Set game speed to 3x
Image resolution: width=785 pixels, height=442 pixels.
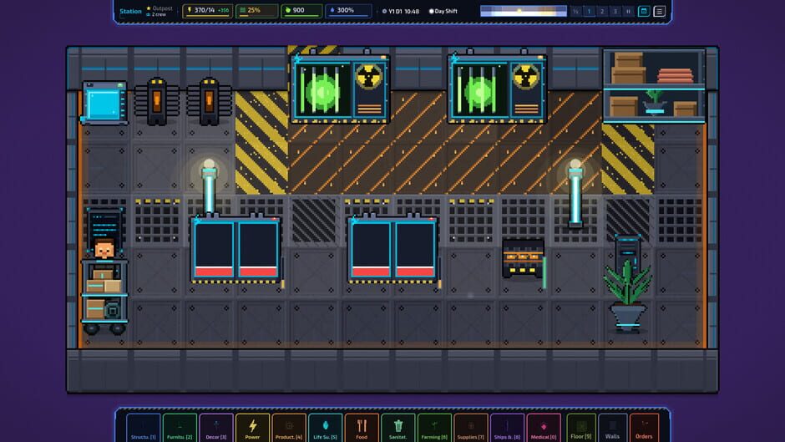pos(615,11)
